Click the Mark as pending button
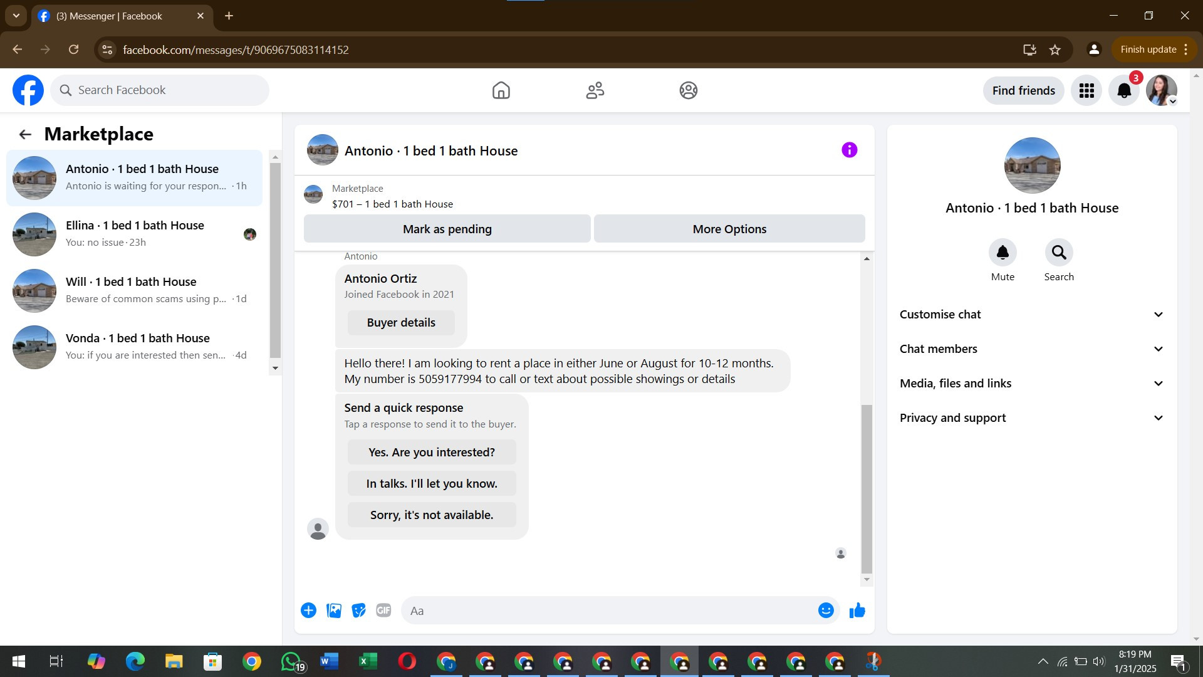The width and height of the screenshot is (1203, 677). tap(447, 229)
